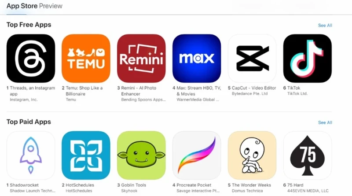Click See All for Top Free Apps
This screenshot has height=196, width=352.
pos(325,26)
